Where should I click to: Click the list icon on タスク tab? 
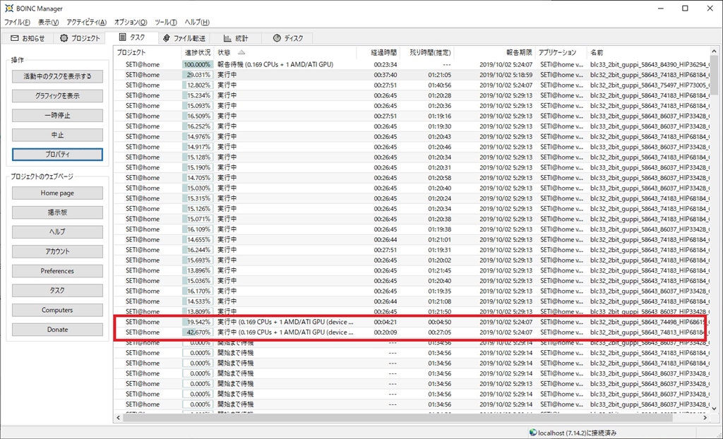(122, 37)
